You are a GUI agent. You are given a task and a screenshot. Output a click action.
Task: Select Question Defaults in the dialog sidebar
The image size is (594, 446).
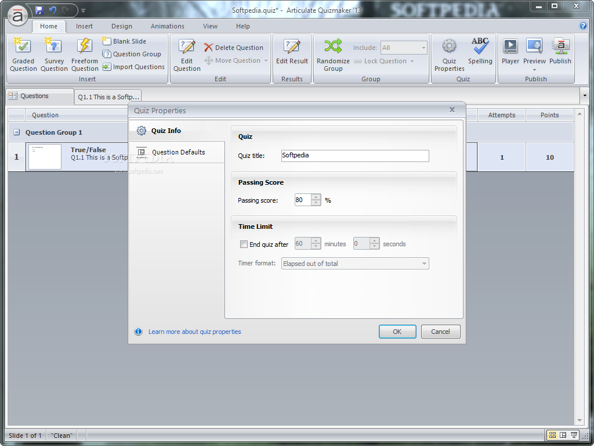click(176, 153)
